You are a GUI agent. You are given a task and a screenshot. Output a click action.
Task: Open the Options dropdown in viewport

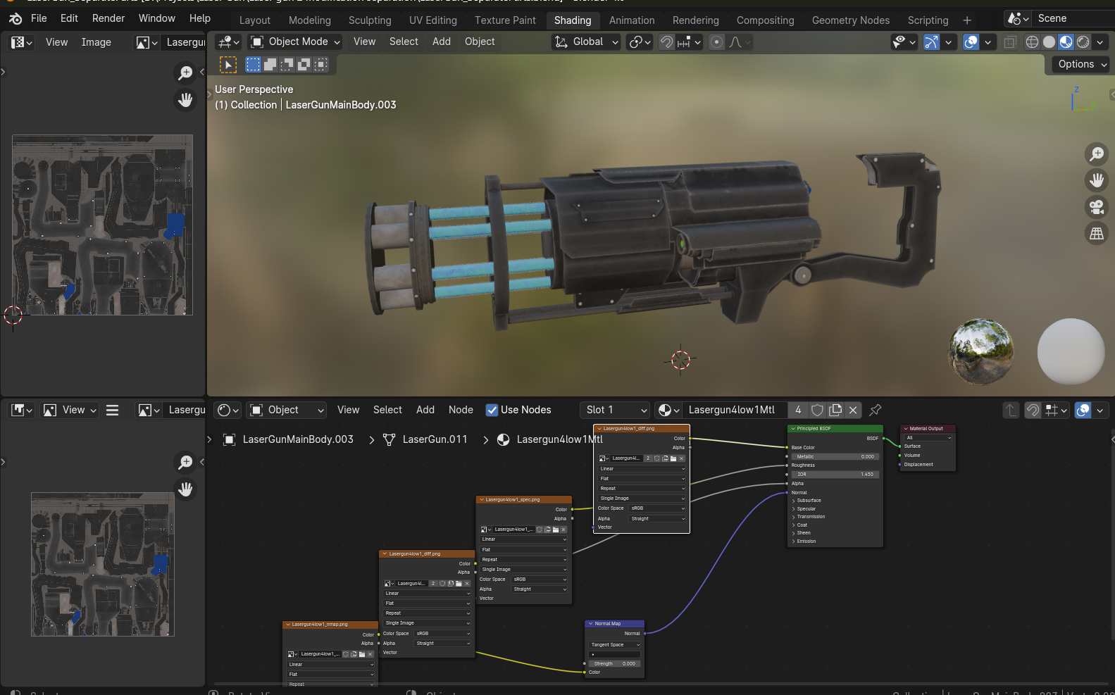[x=1081, y=64]
